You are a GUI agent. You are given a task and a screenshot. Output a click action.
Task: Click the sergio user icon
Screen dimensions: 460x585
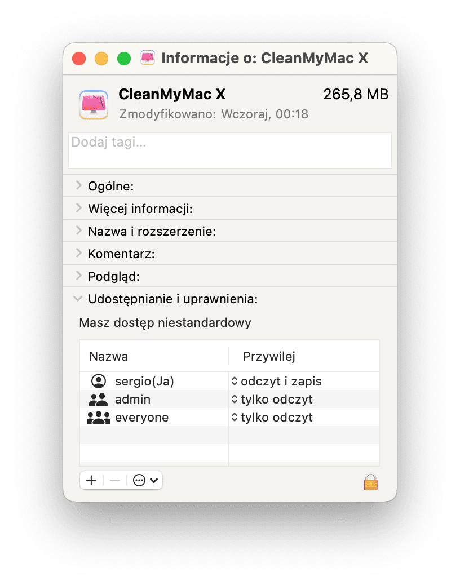pyautogui.click(x=99, y=381)
